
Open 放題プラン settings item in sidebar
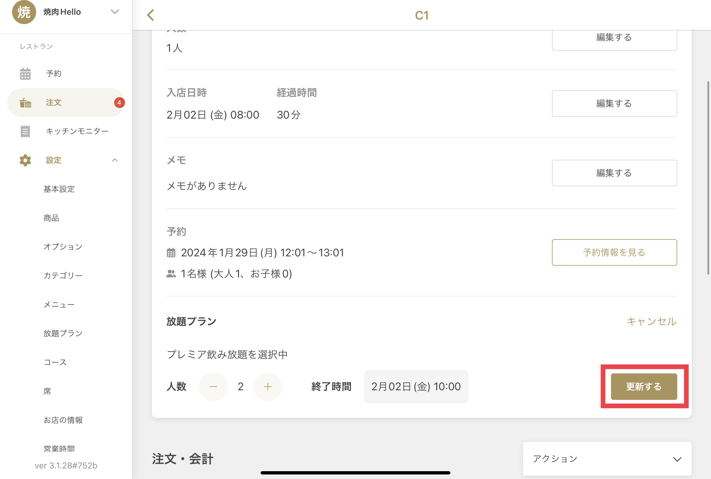[63, 333]
